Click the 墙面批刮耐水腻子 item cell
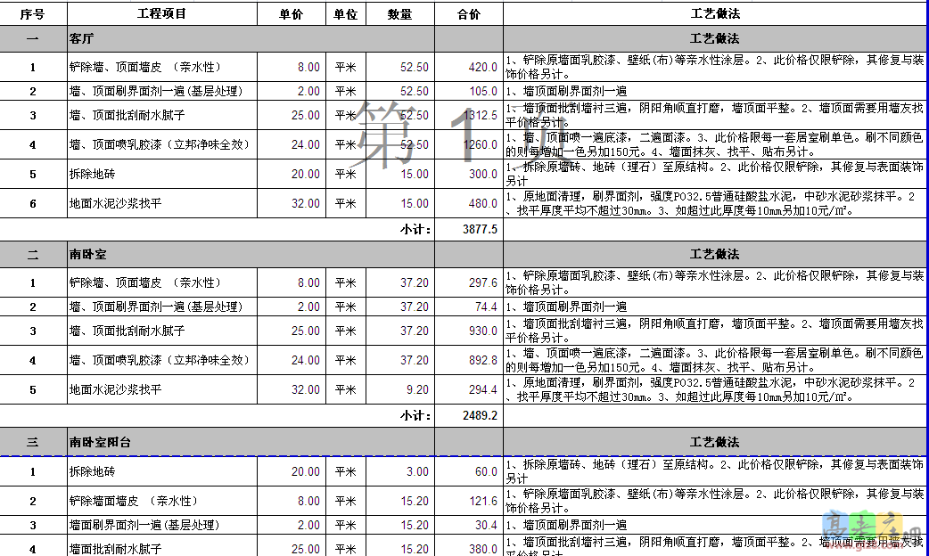 (161, 549)
